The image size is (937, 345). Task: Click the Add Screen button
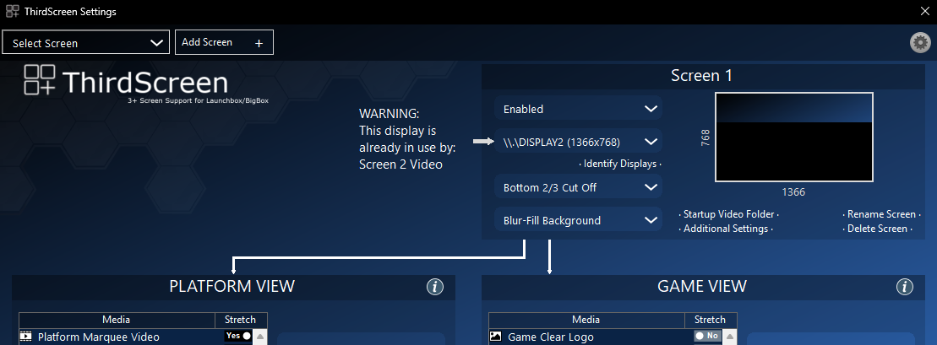tap(224, 42)
